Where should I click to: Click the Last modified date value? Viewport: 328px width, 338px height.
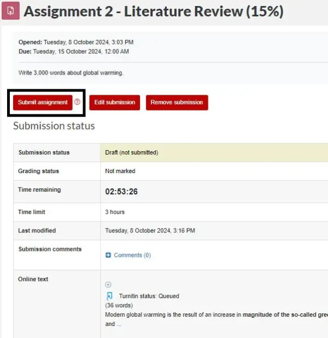click(x=150, y=231)
